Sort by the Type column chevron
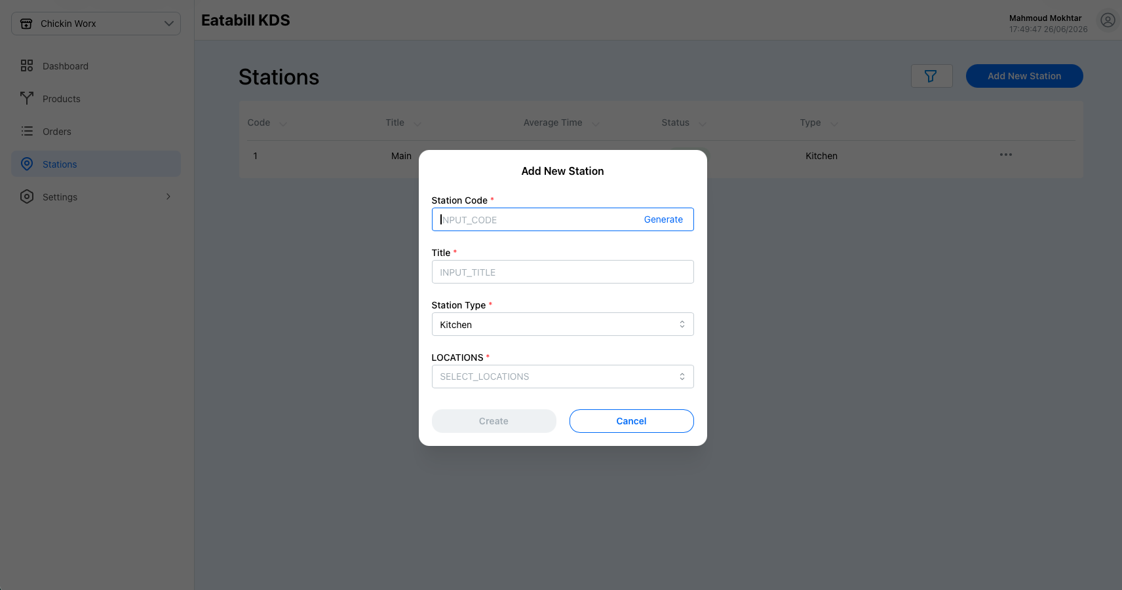 (x=834, y=123)
